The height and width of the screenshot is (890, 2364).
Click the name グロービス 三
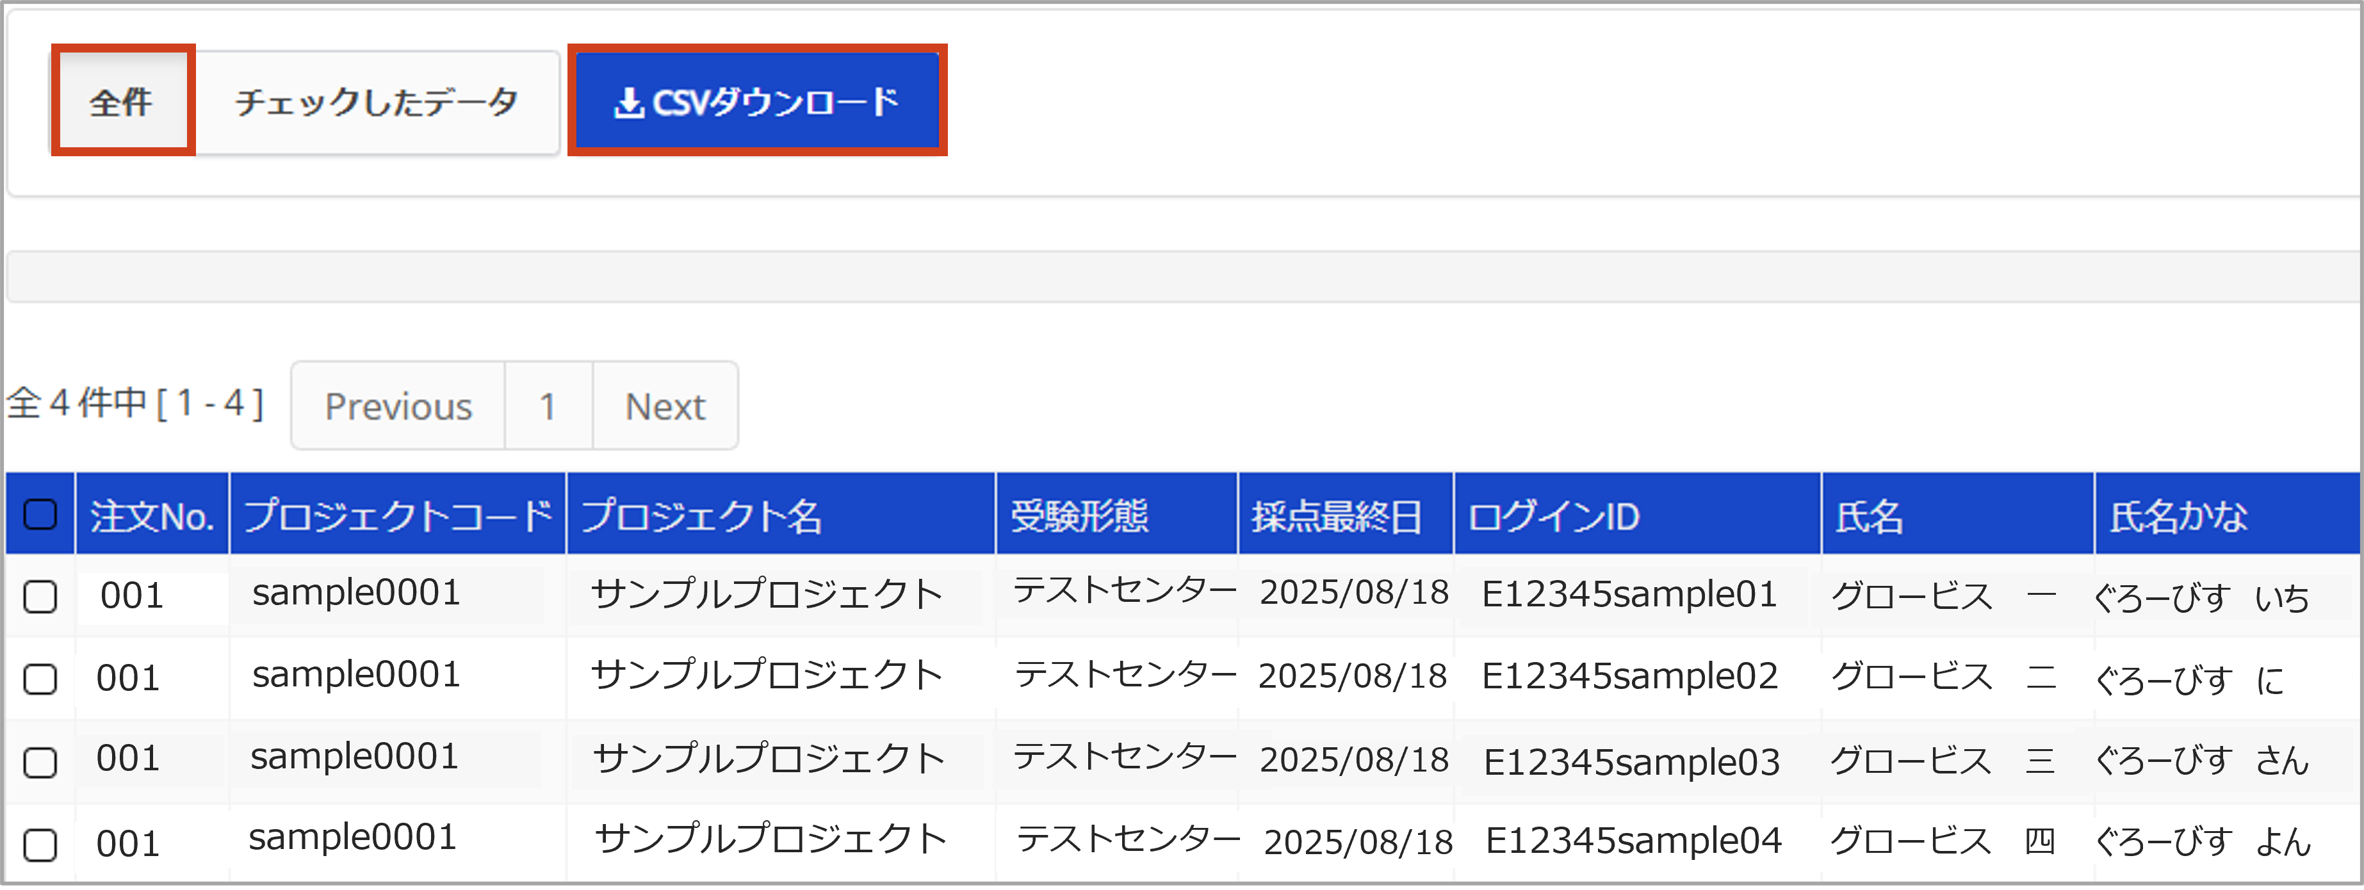(1943, 761)
